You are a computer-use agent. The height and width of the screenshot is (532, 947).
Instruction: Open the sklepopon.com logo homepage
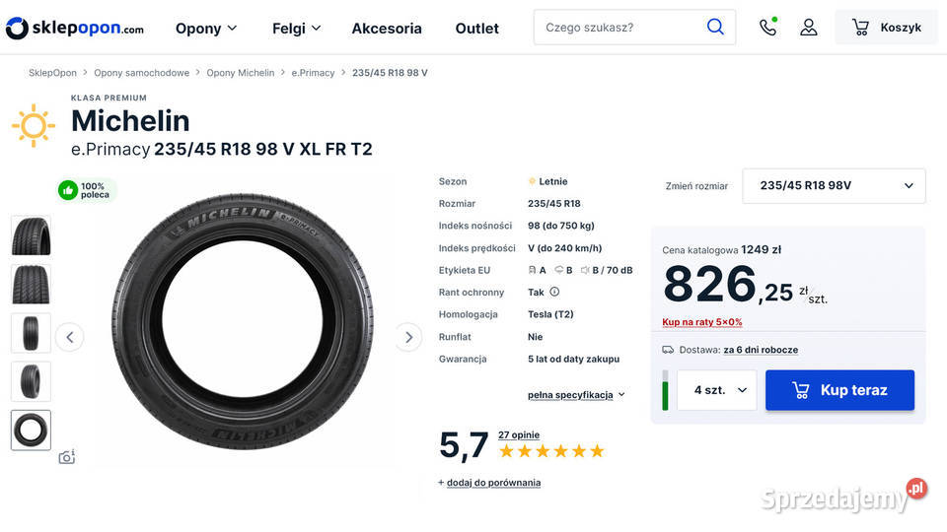click(75, 28)
